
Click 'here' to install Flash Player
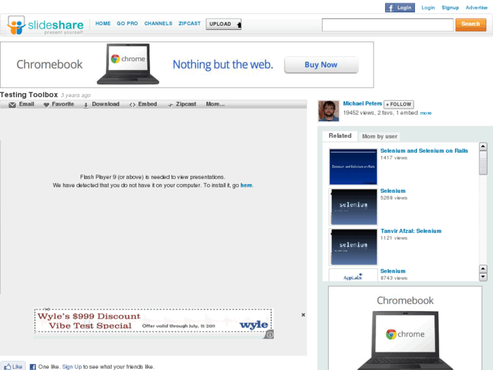click(246, 185)
